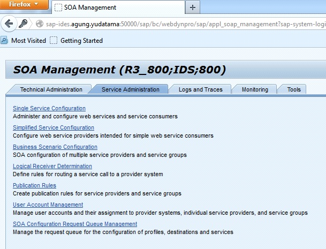Open Simplified Service Configuration link
The height and width of the screenshot is (249, 326).
(53, 128)
